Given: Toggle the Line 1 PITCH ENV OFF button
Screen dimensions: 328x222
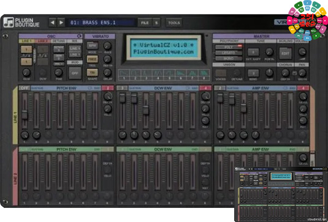Looking at the screenshot, I should coord(25,88).
